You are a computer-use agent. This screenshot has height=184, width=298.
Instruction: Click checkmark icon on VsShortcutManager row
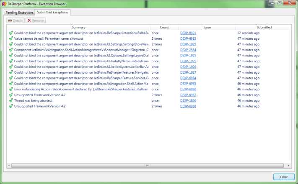(11, 50)
